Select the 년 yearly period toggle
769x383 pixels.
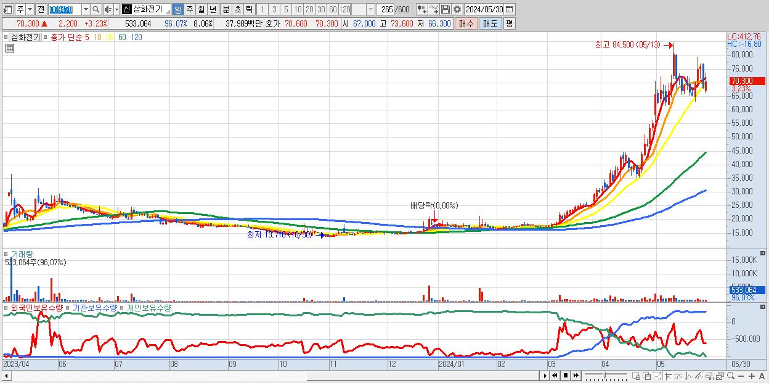point(213,9)
